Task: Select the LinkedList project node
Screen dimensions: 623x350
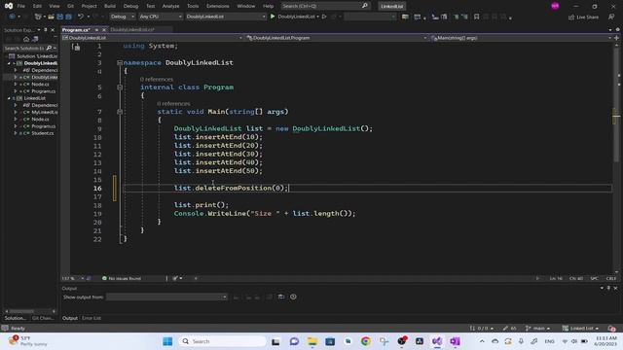Action: click(35, 98)
